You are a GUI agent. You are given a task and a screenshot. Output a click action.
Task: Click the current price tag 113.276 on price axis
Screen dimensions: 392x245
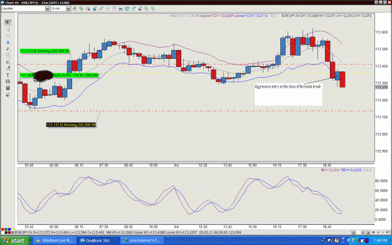(381, 87)
